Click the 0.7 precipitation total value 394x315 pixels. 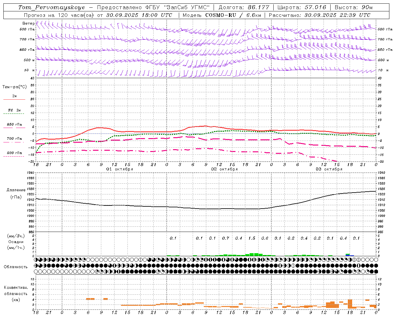(x=226, y=238)
